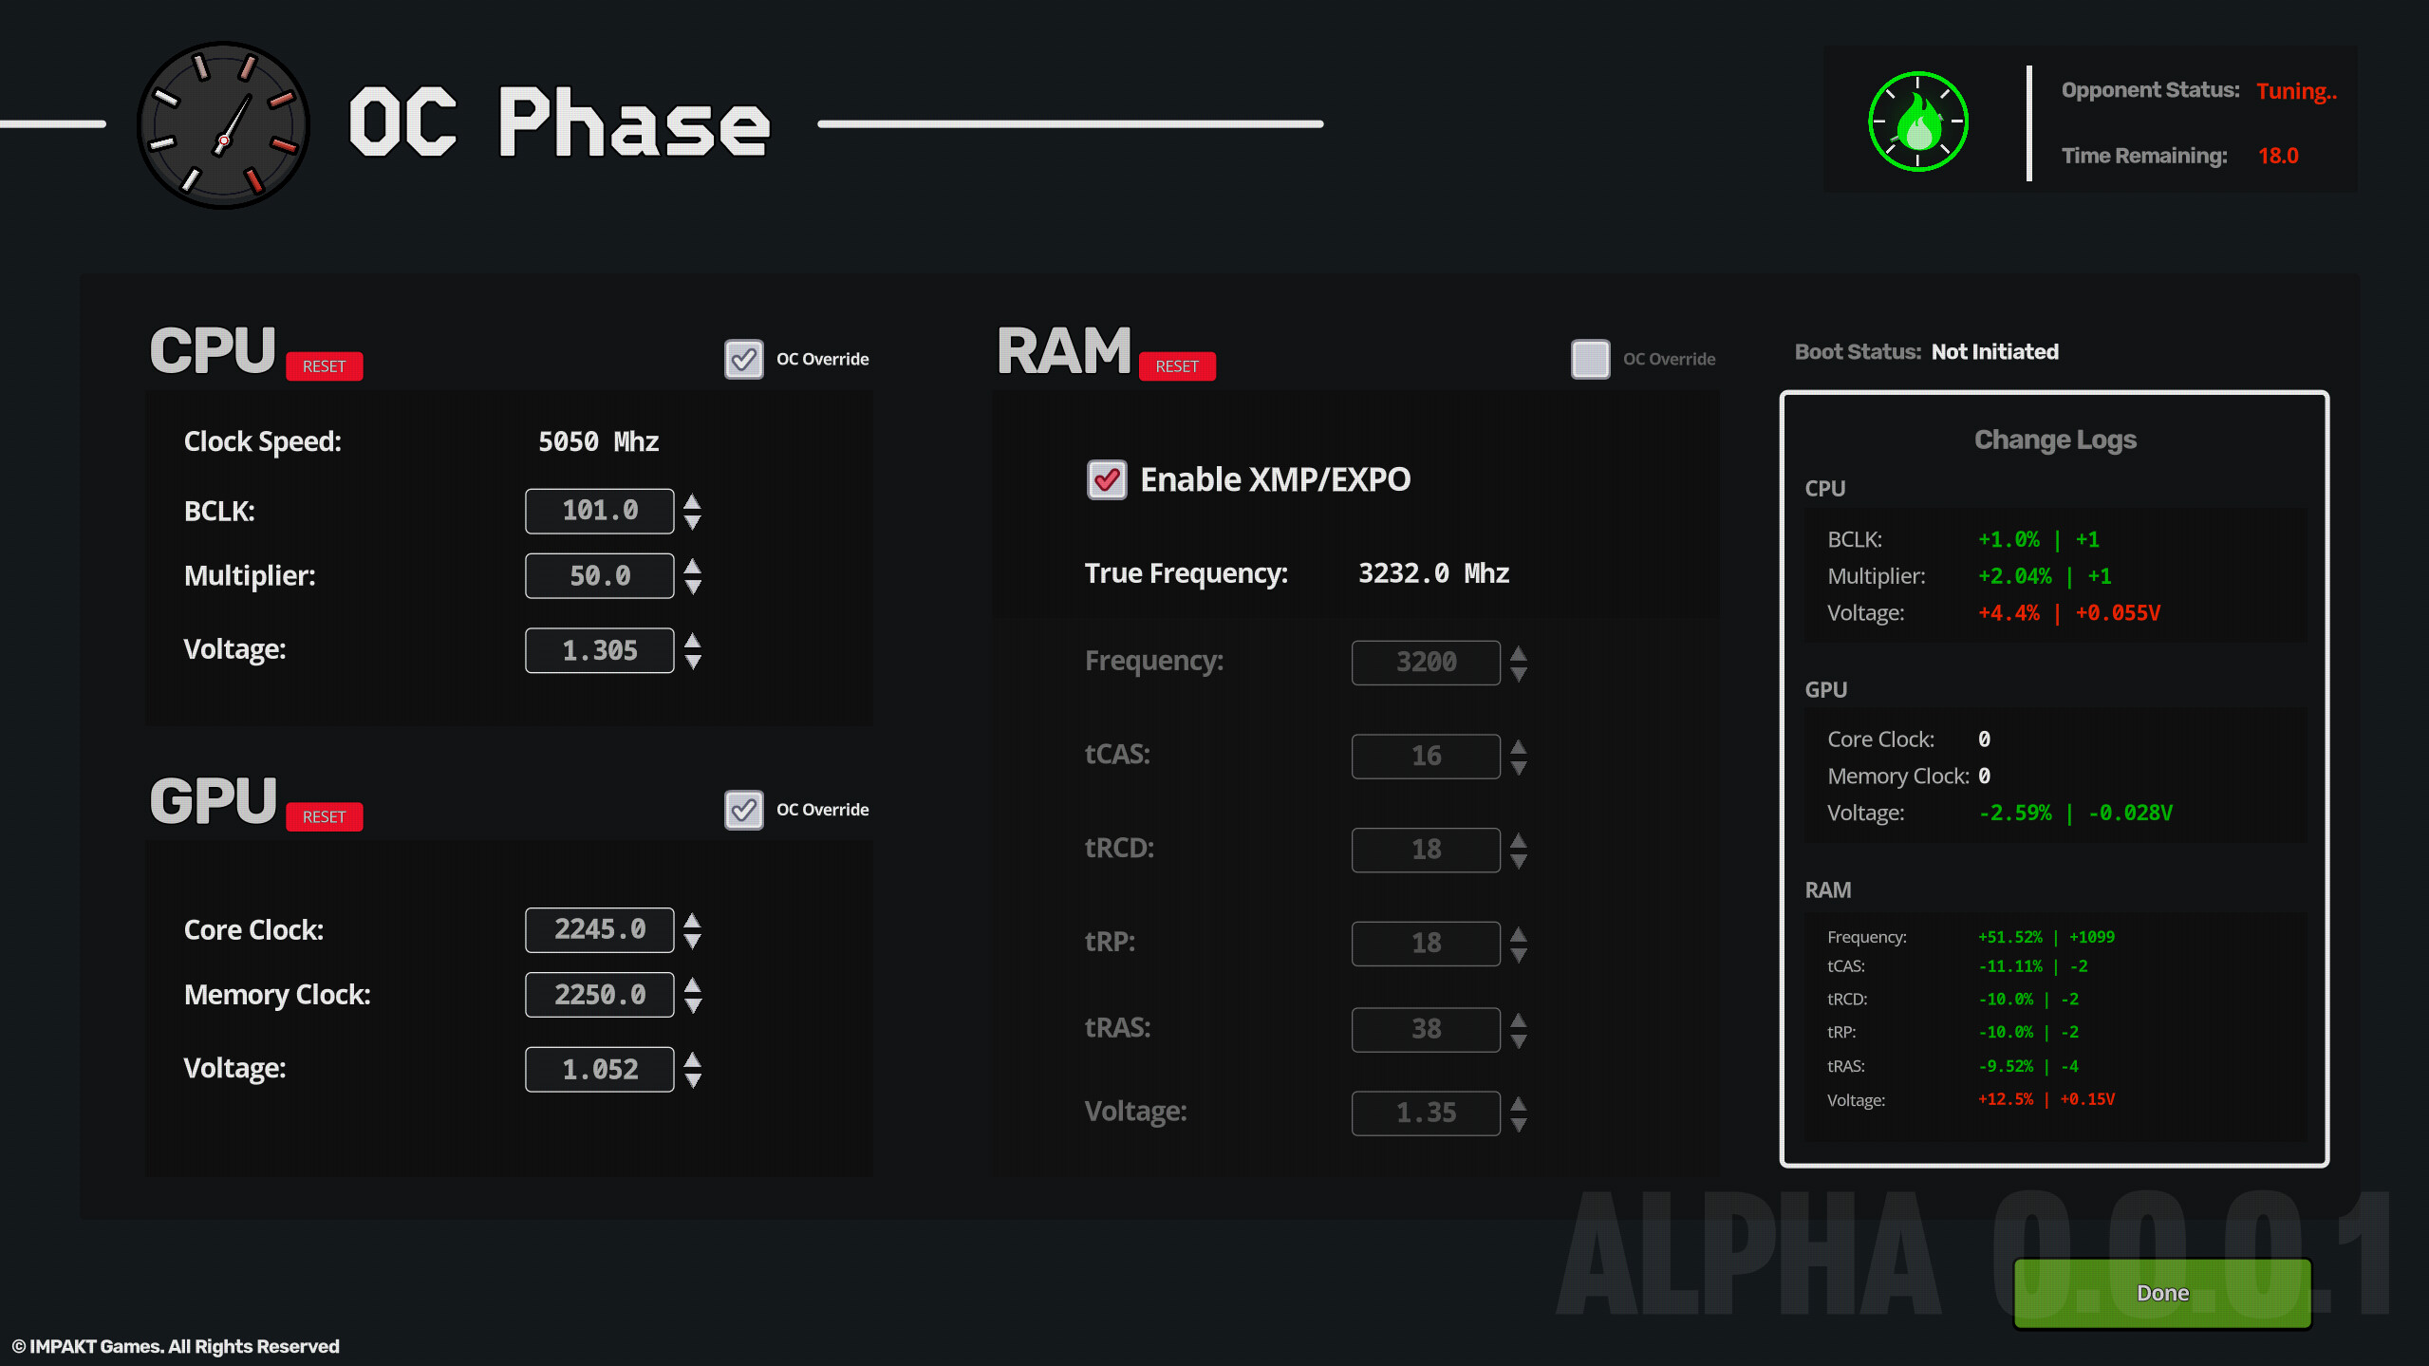
Task: Raise CPU Voltage with the up stepper
Action: coord(692,641)
